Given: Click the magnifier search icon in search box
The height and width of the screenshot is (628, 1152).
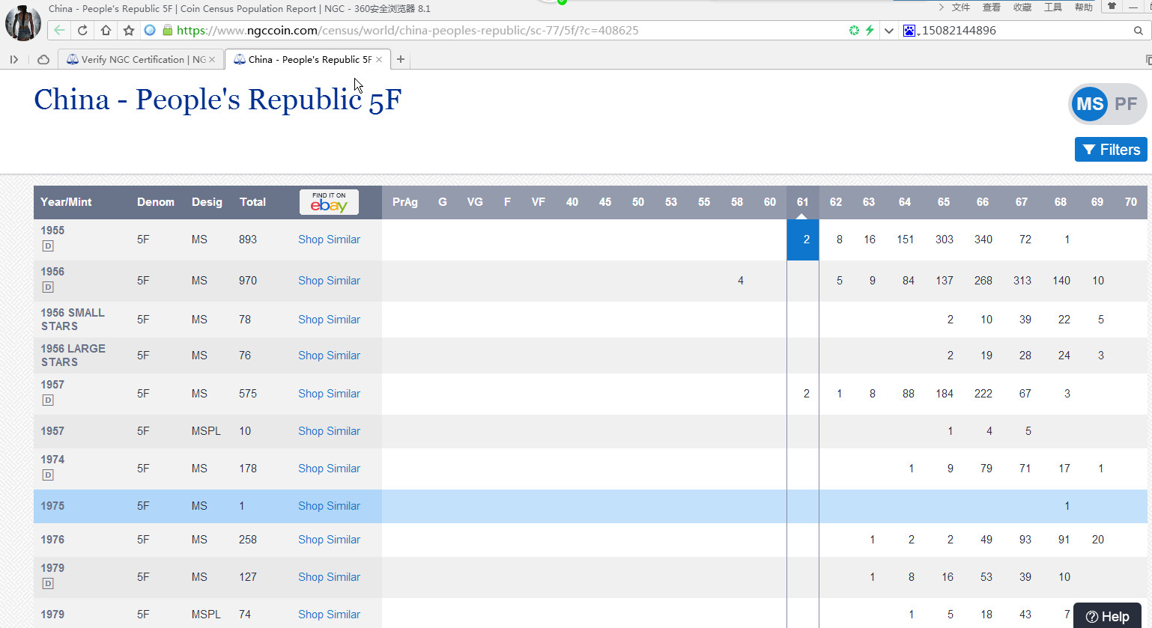Looking at the screenshot, I should click(1138, 31).
